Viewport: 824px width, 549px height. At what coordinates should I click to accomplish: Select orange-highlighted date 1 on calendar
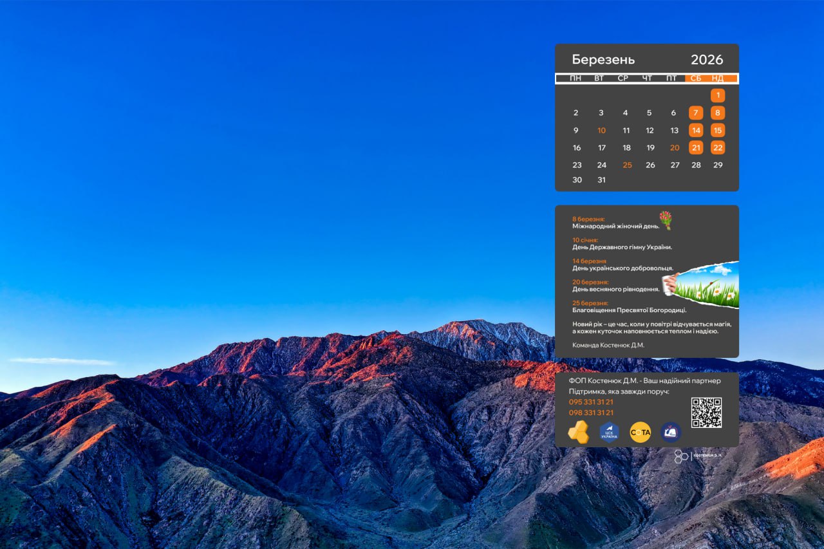[718, 95]
